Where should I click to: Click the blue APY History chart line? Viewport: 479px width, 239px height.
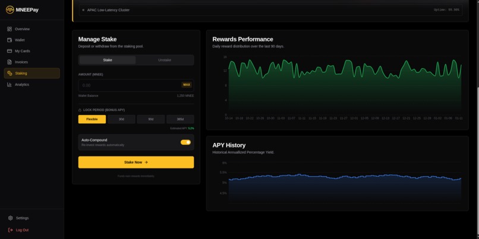tap(345, 177)
